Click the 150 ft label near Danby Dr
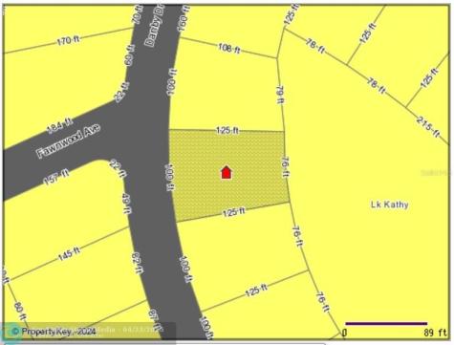 184,19
